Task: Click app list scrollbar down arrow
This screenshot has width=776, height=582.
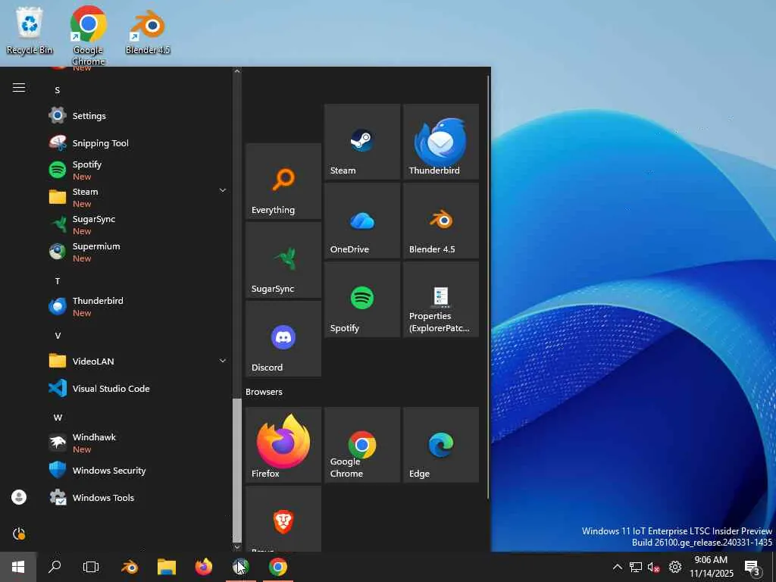Action: pyautogui.click(x=237, y=547)
